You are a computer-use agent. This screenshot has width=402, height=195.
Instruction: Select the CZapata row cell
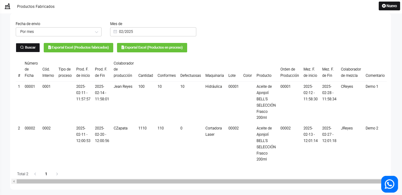pyautogui.click(x=120, y=128)
